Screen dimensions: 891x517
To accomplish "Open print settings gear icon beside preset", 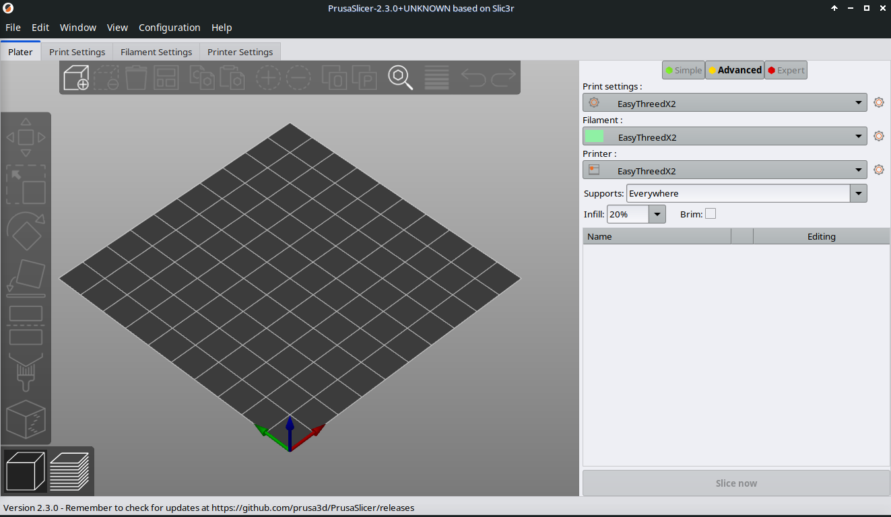I will pos(878,102).
